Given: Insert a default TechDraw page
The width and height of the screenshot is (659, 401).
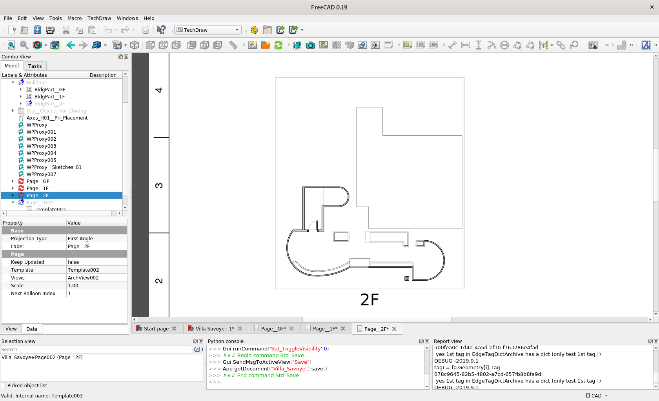Looking at the screenshot, I should (253, 45).
